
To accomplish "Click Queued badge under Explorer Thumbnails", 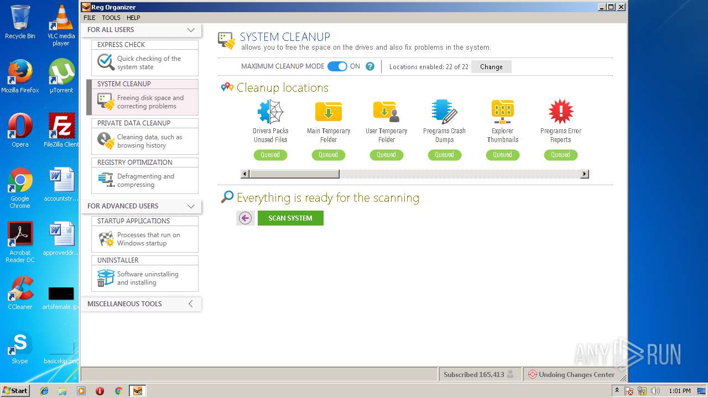I will [x=502, y=155].
